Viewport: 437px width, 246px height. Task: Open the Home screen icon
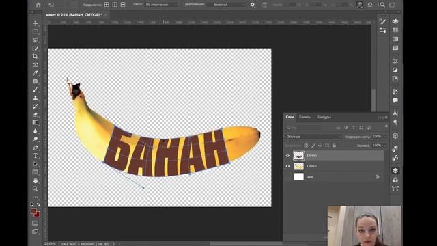tap(38, 5)
